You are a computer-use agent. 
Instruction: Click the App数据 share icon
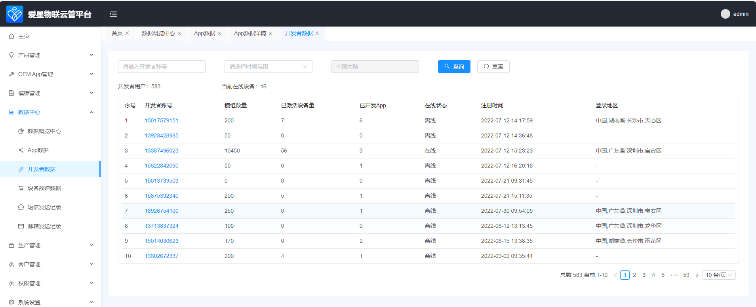(21, 150)
